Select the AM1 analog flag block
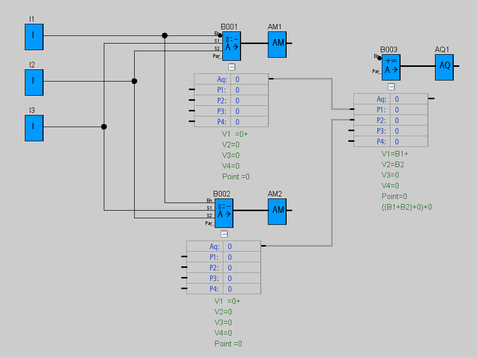Image resolution: width=477 pixels, height=357 pixels. coord(277,45)
